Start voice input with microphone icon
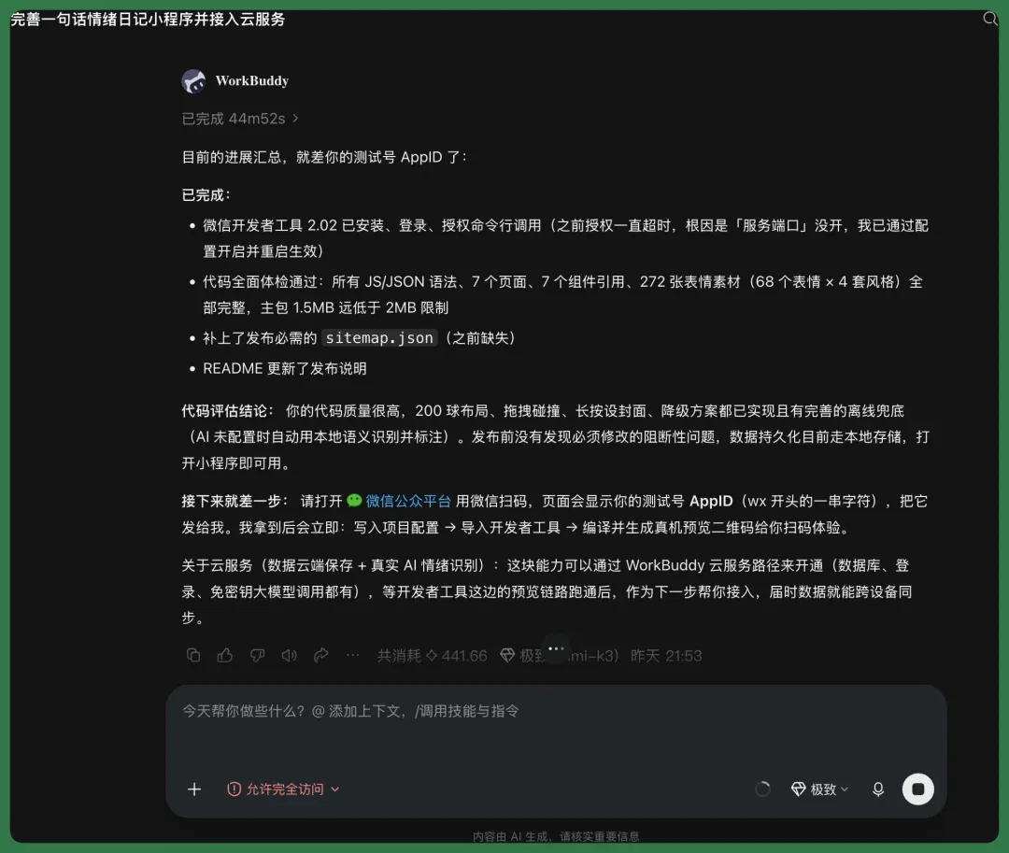This screenshot has height=853, width=1009. click(x=878, y=789)
